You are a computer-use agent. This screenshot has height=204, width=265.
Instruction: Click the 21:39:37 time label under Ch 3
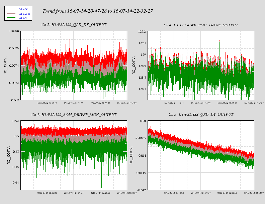[201, 193]
